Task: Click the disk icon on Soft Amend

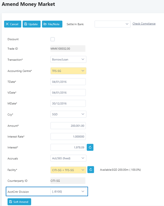Action: pos(11,202)
